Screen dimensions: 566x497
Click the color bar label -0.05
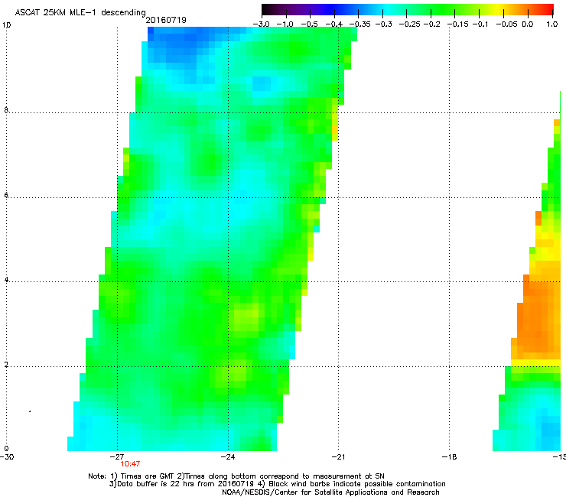(x=507, y=24)
